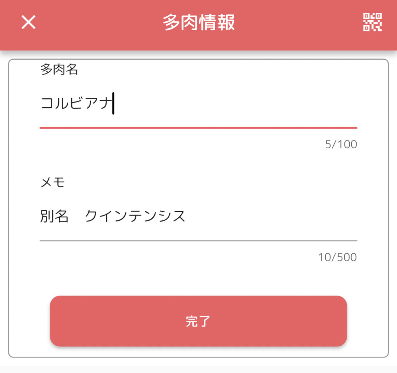Screen dimensions: 397x373
Task: Tap the 完了 button
Action: pyautogui.click(x=198, y=321)
